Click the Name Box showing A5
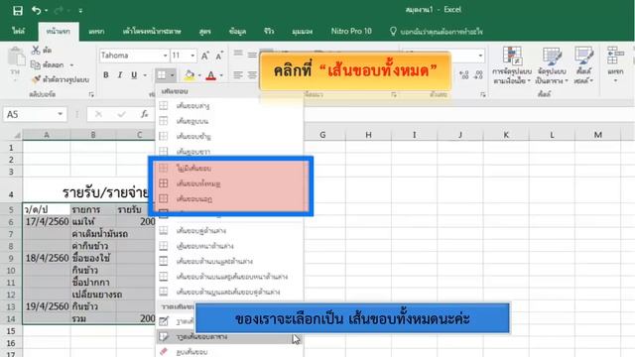Screen dimensions: 635x357 click(x=30, y=114)
